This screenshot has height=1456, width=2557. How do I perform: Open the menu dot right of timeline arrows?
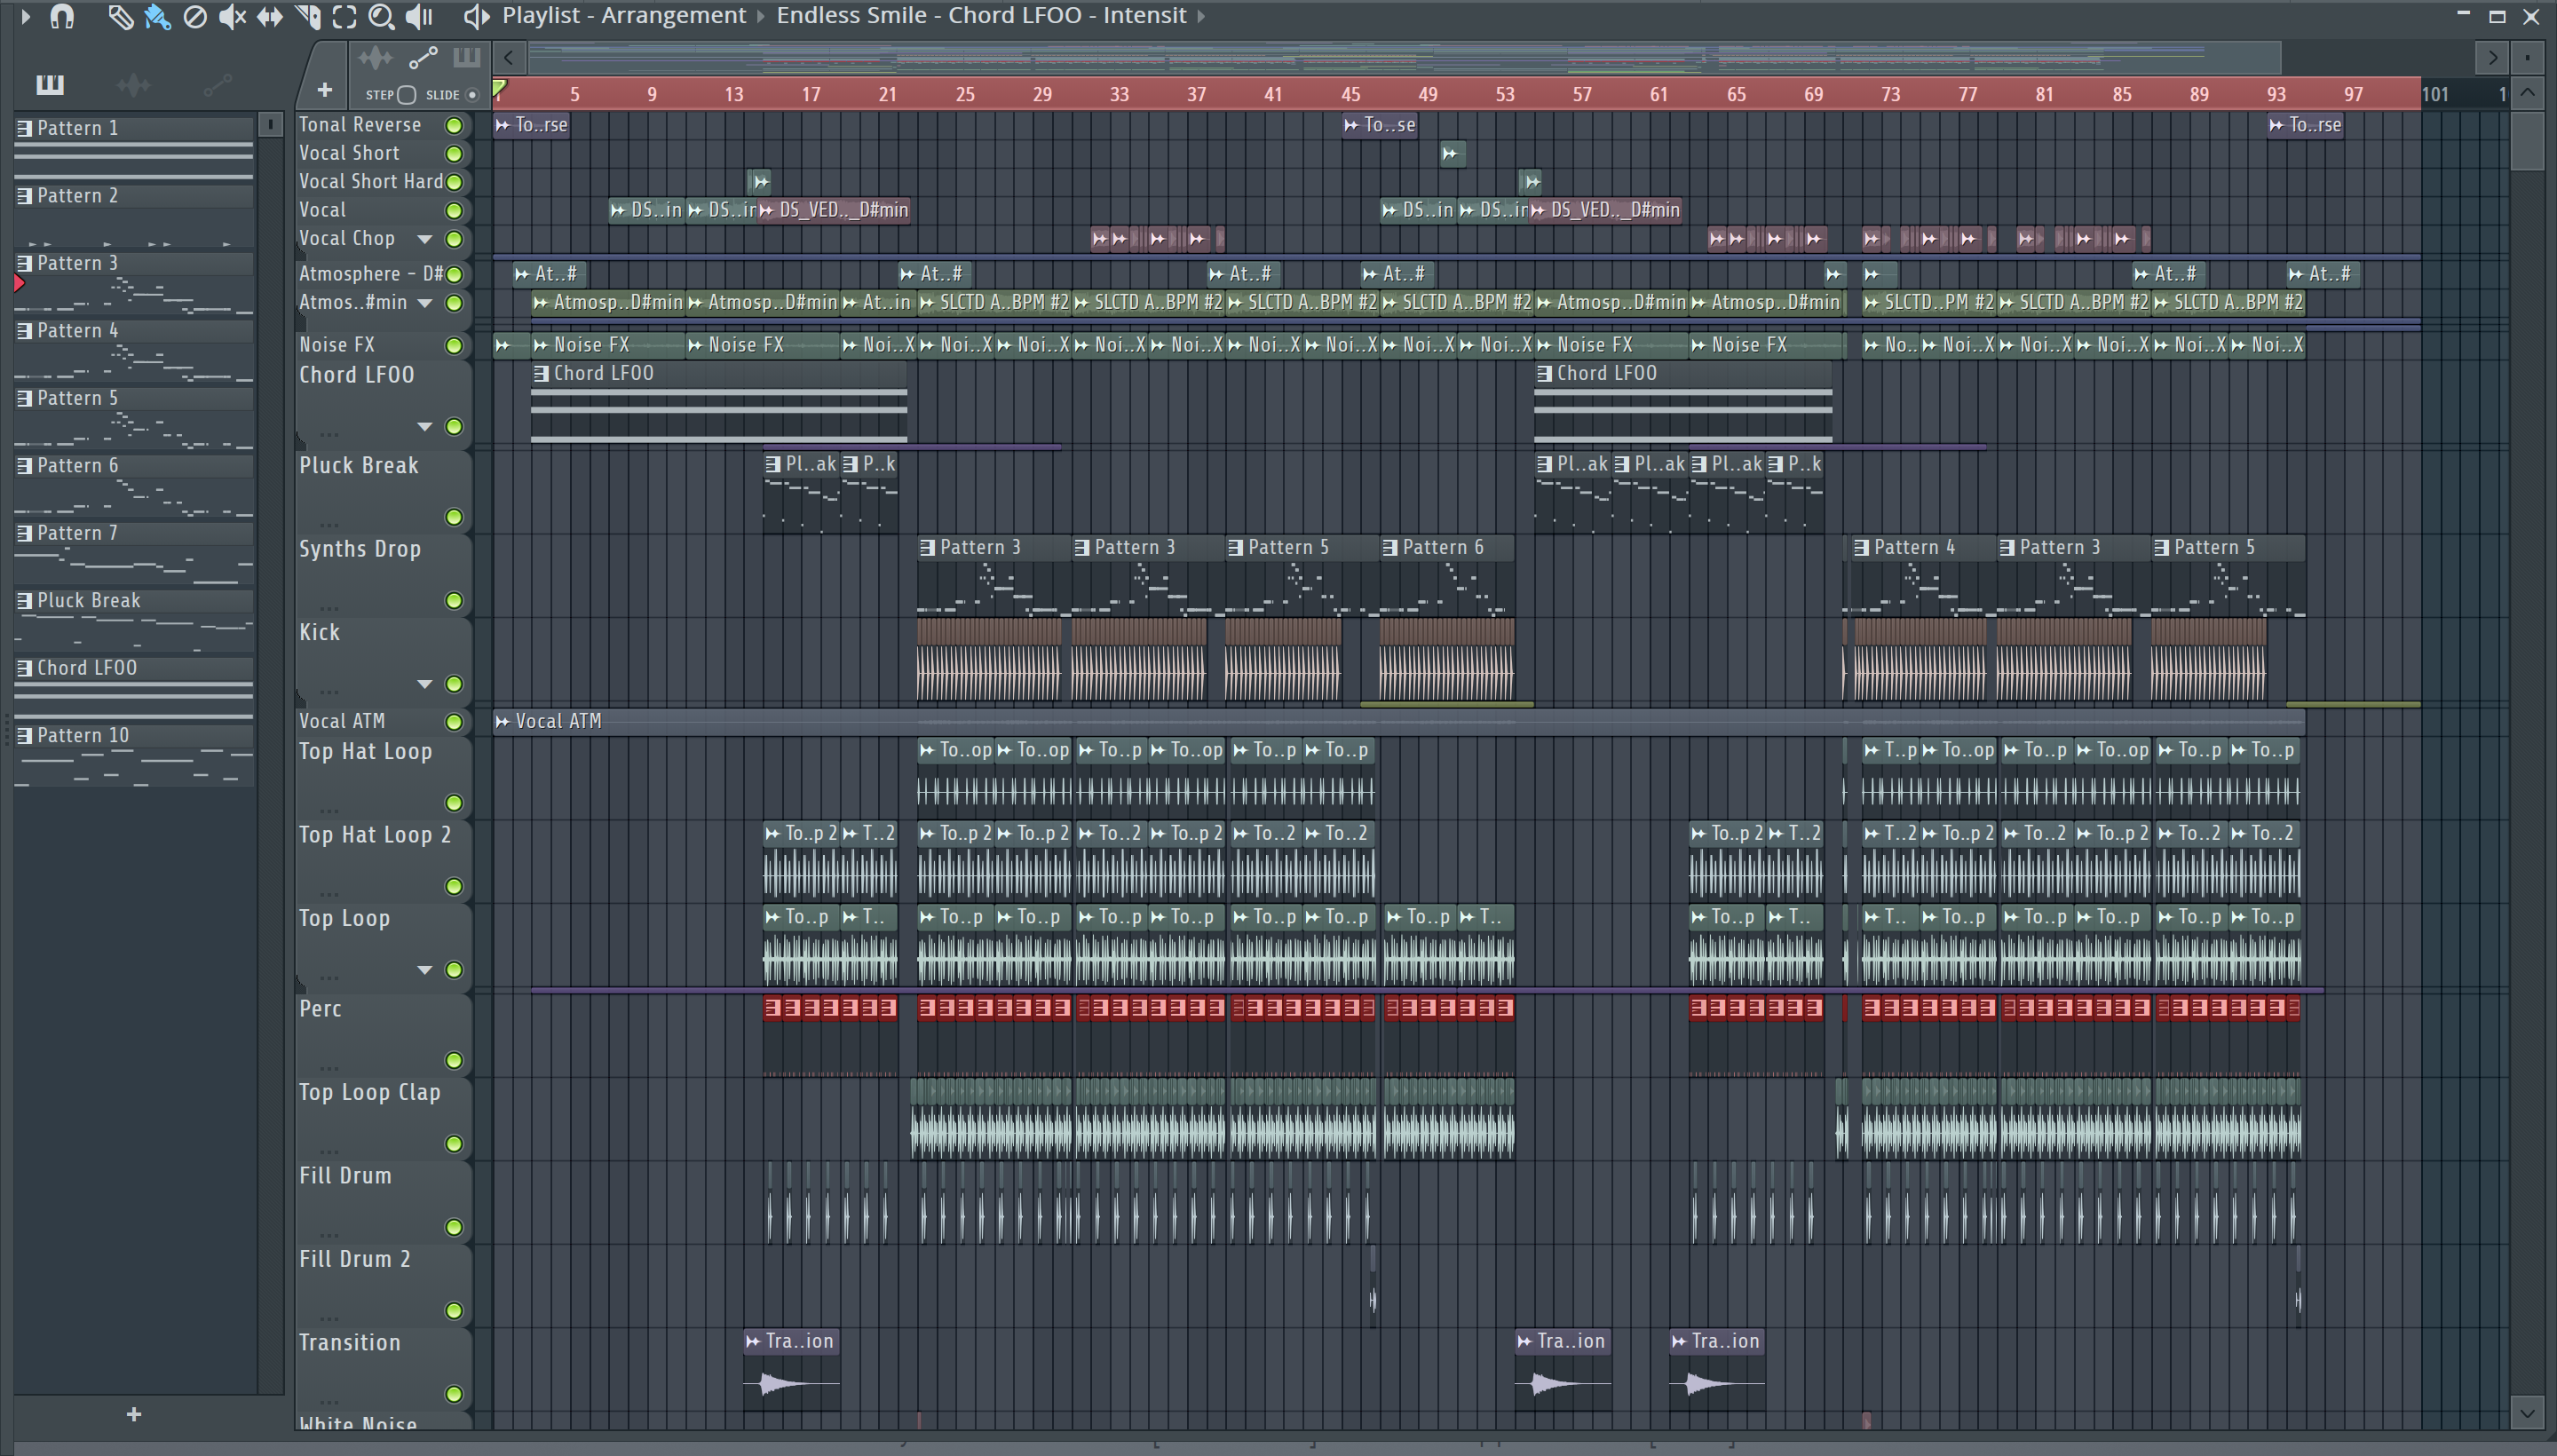(2528, 58)
